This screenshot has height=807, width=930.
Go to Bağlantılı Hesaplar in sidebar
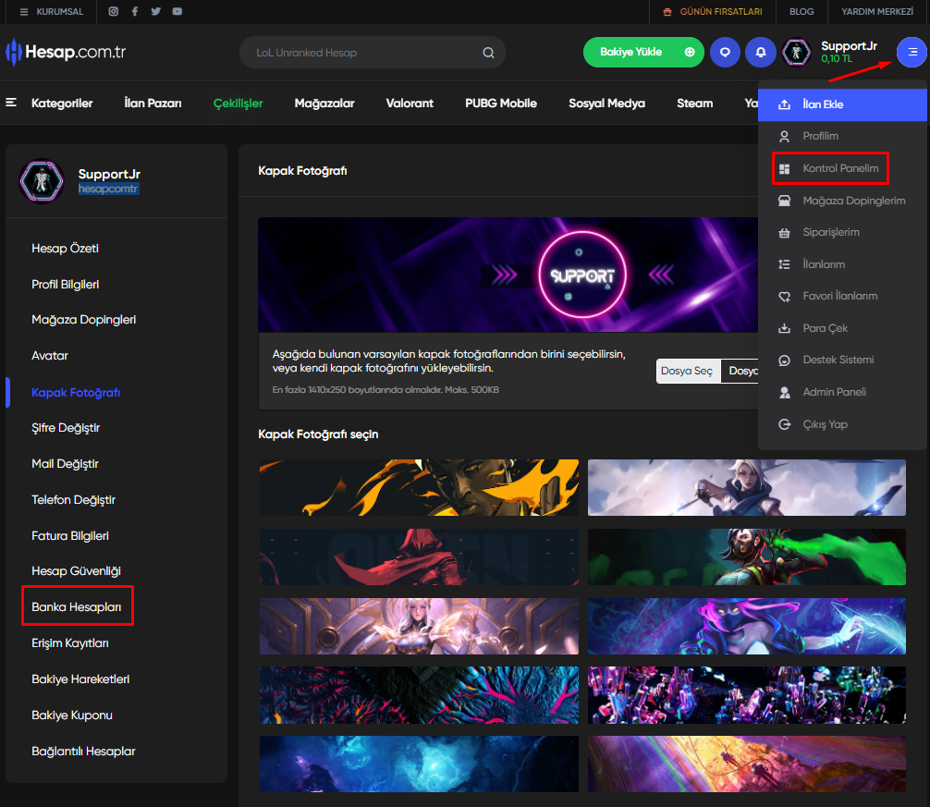[x=83, y=752]
